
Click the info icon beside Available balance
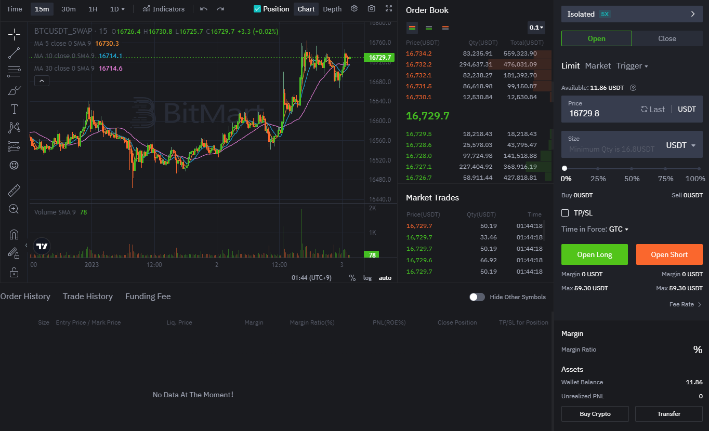point(633,88)
